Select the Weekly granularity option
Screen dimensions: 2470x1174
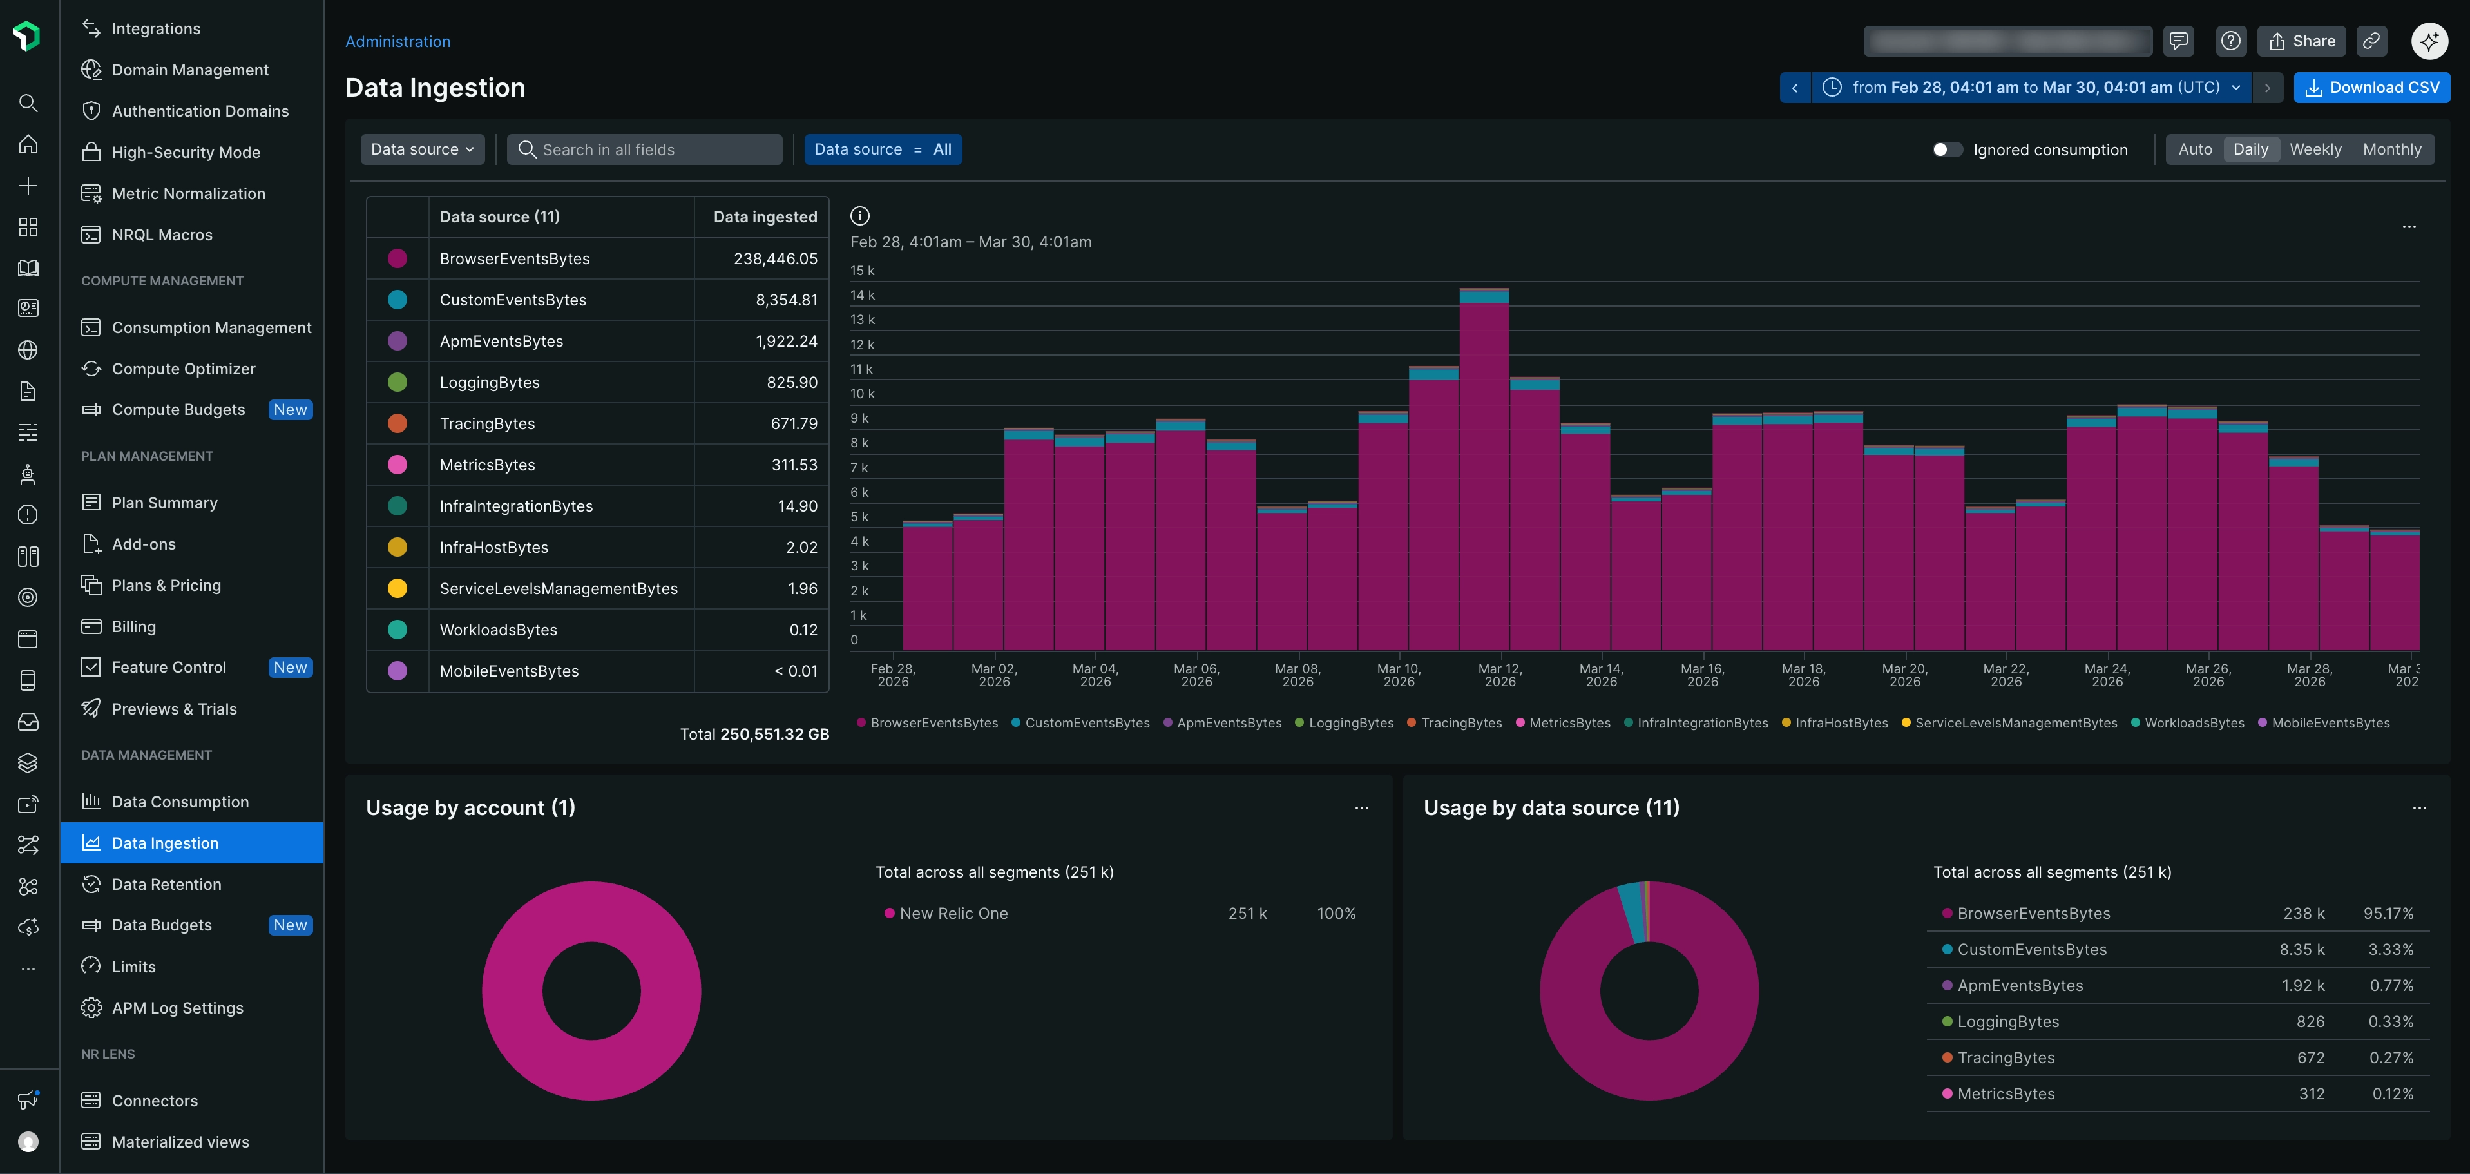coord(2315,149)
